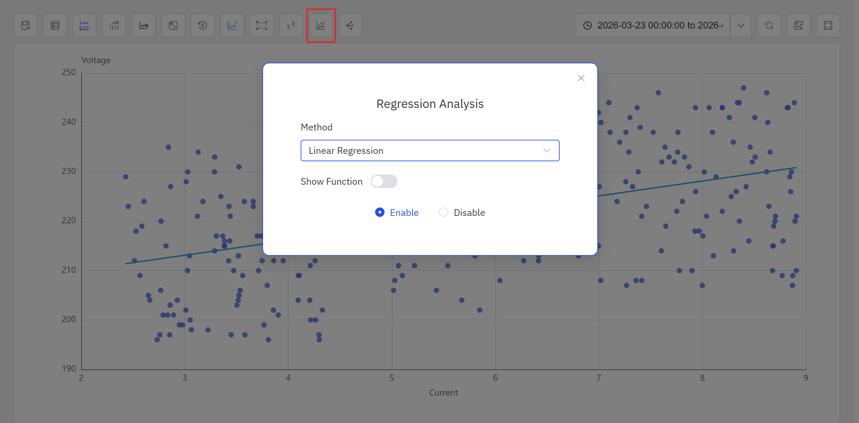
Task: Refresh the chart data
Action: tap(769, 25)
